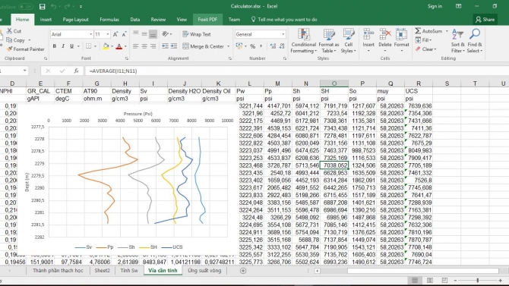
Task: Click the Decrease Decimal icon
Action: click(x=282, y=46)
